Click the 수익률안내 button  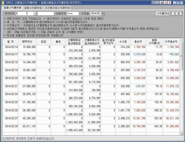point(163,14)
